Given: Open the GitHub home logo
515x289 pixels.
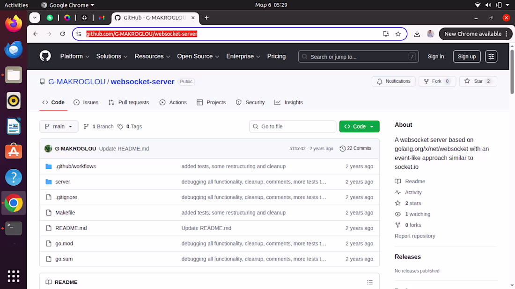Looking at the screenshot, I should tap(45, 56).
